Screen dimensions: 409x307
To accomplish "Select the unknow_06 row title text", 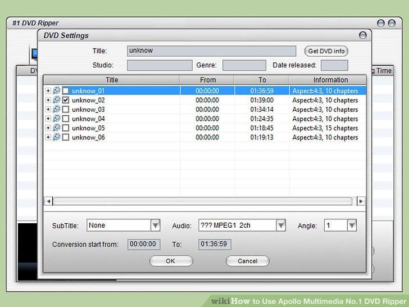I will (x=88, y=137).
